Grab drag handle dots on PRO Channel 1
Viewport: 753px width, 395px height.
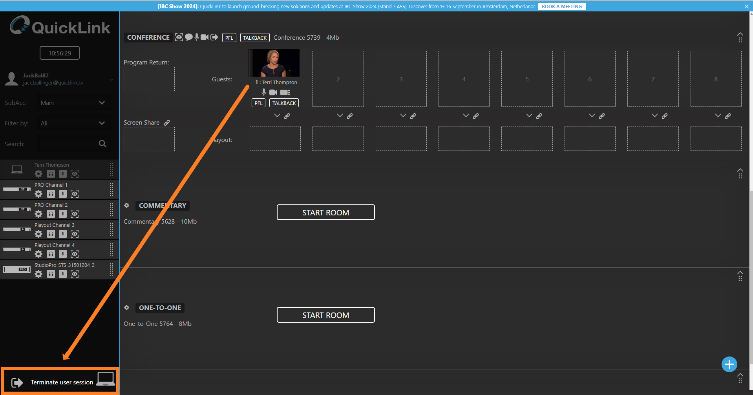[111, 190]
